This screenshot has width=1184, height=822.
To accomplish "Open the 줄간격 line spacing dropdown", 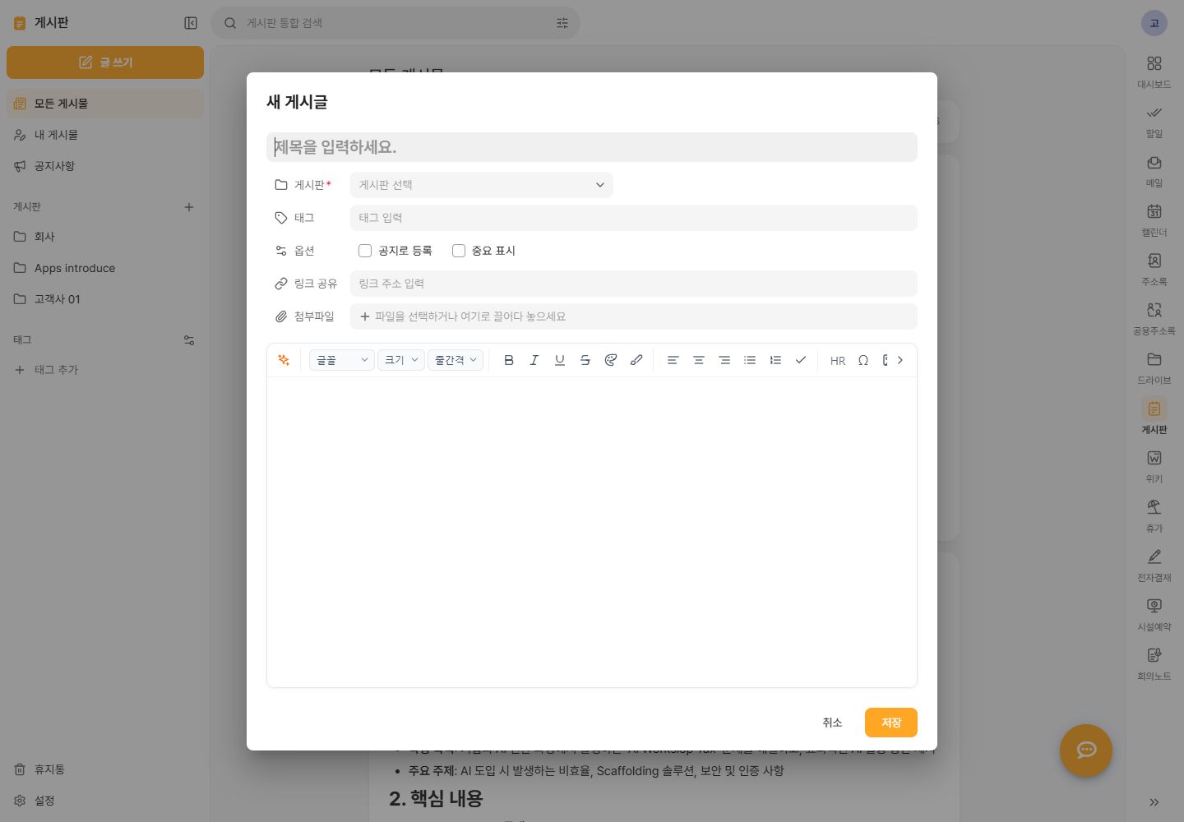I will [456, 360].
